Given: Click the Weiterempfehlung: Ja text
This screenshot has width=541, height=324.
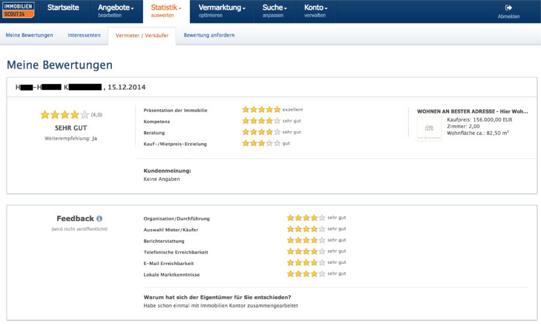Looking at the screenshot, I should (71, 138).
